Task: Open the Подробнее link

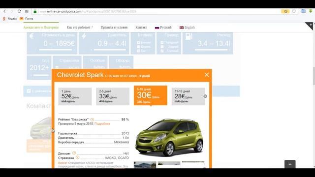Action: [102, 124]
